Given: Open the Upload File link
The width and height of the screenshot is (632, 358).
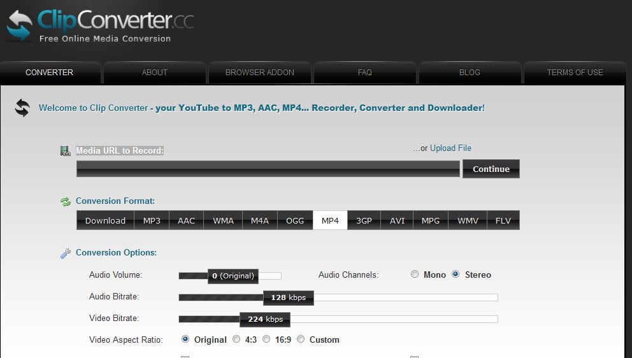Looking at the screenshot, I should [450, 148].
